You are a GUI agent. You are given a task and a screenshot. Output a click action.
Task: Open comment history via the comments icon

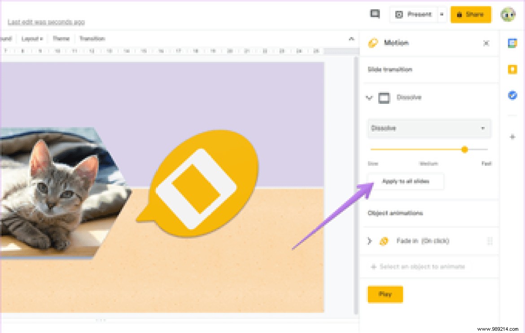click(375, 14)
